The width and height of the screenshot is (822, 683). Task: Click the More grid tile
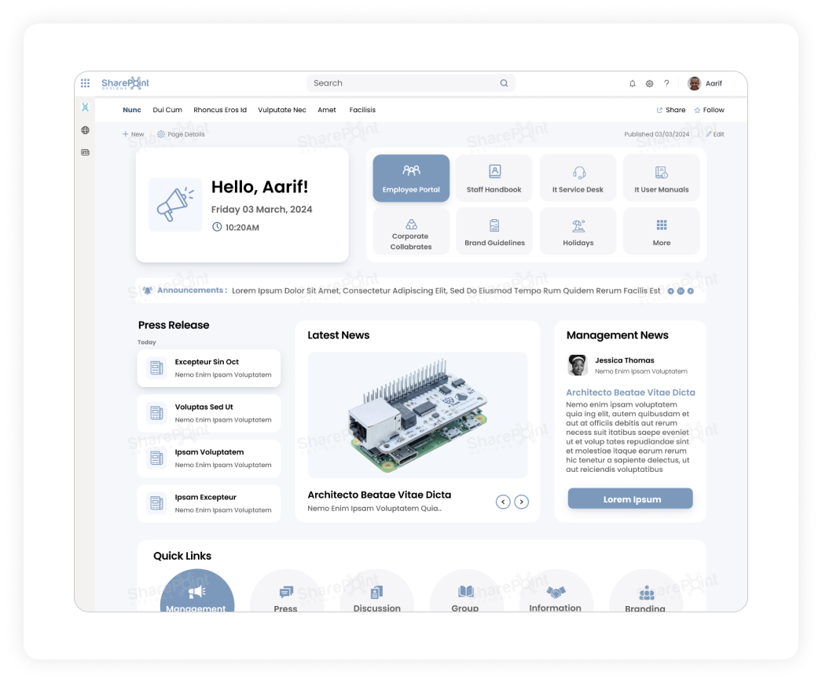coord(661,232)
